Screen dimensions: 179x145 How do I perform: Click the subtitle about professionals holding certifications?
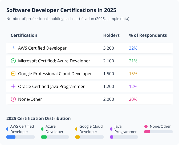click(x=68, y=19)
